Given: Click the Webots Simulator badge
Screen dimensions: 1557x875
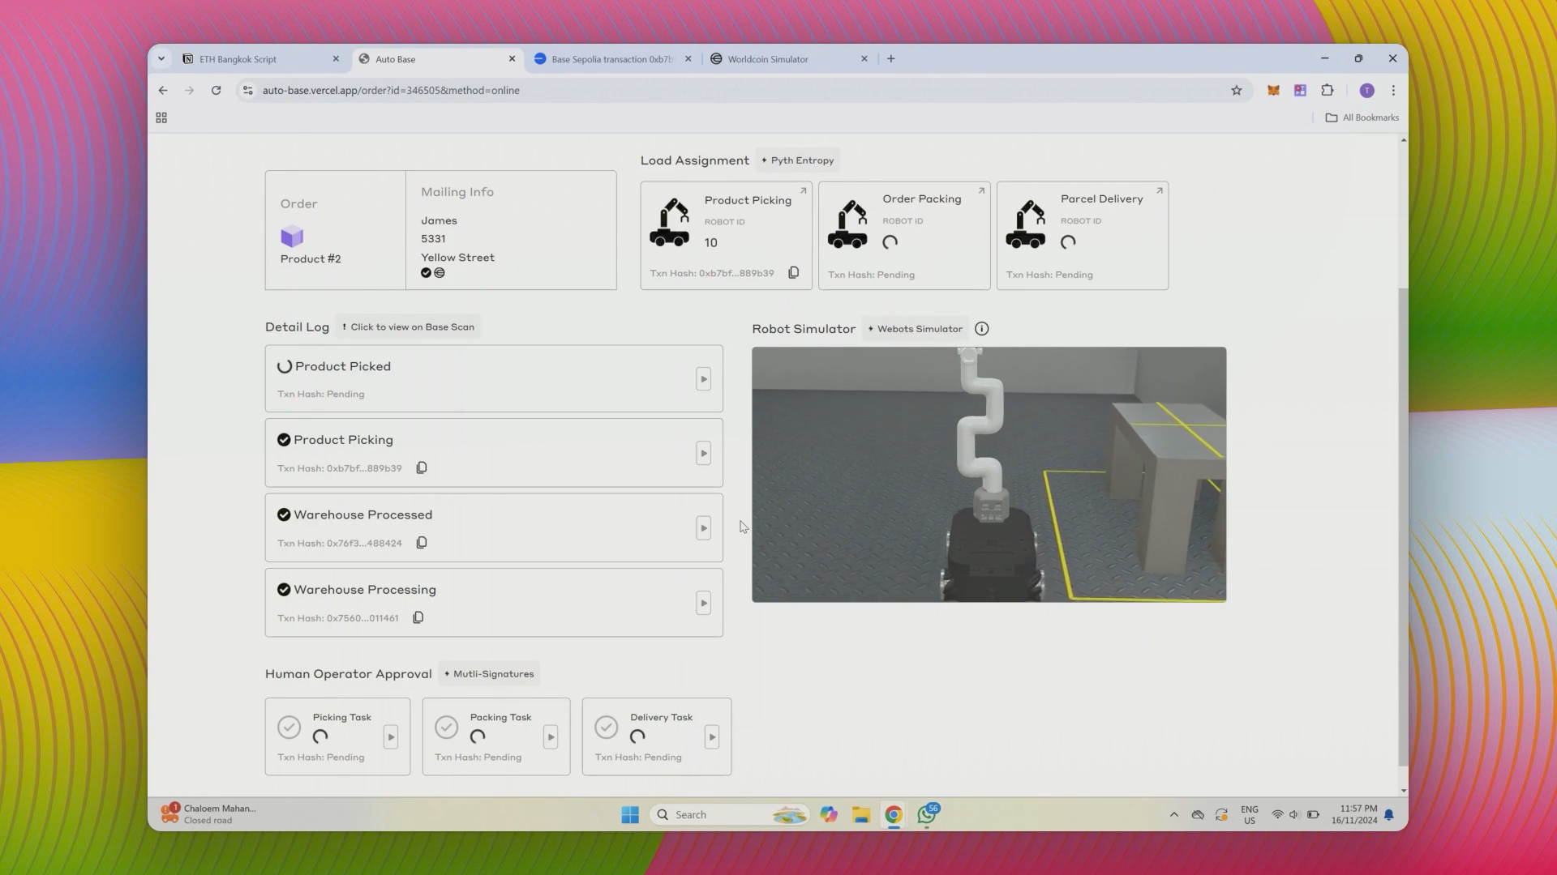Looking at the screenshot, I should coord(915,329).
